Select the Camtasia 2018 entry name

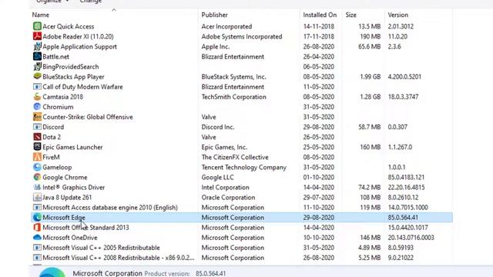point(62,97)
